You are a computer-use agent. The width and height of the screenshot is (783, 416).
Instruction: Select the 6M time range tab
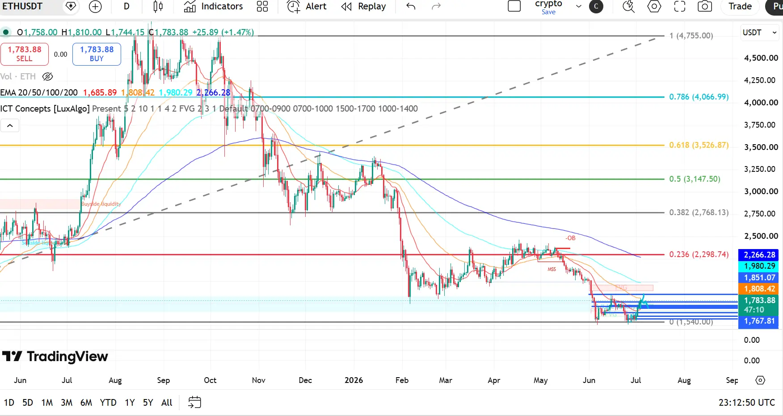[86, 403]
